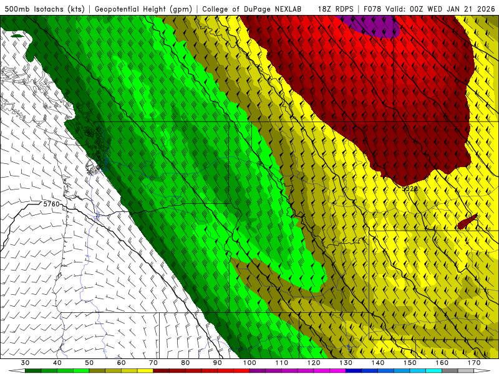Click the small isolated dark red wind patch
This screenshot has height=374, width=499.
pos(467,222)
